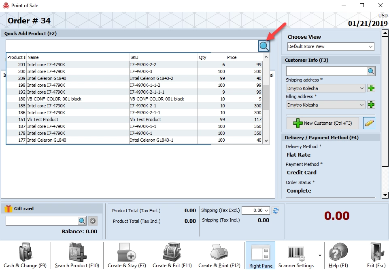Click Create & Print (F12)
The image size is (389, 270).
219,255
